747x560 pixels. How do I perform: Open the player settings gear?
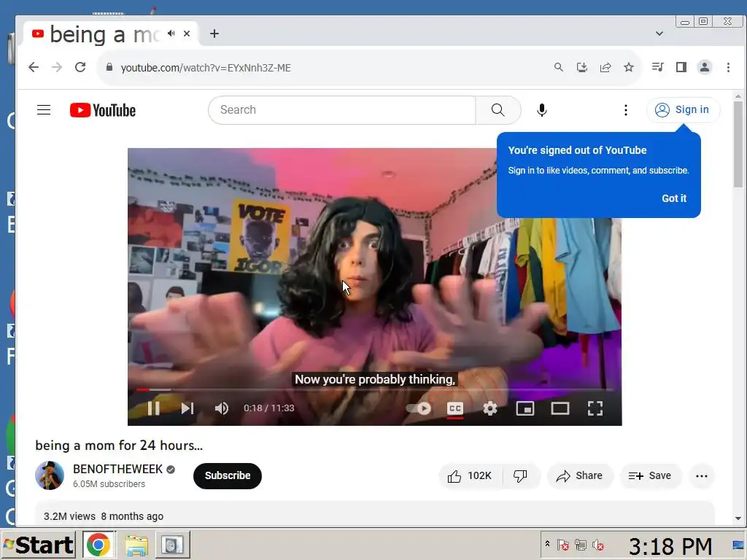tap(489, 408)
